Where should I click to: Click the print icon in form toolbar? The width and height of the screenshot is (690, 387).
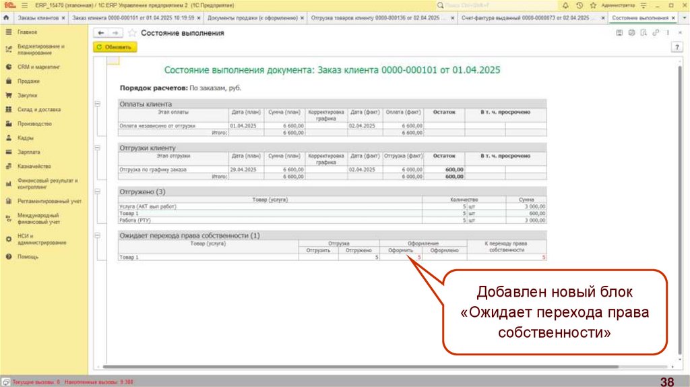tap(631, 32)
